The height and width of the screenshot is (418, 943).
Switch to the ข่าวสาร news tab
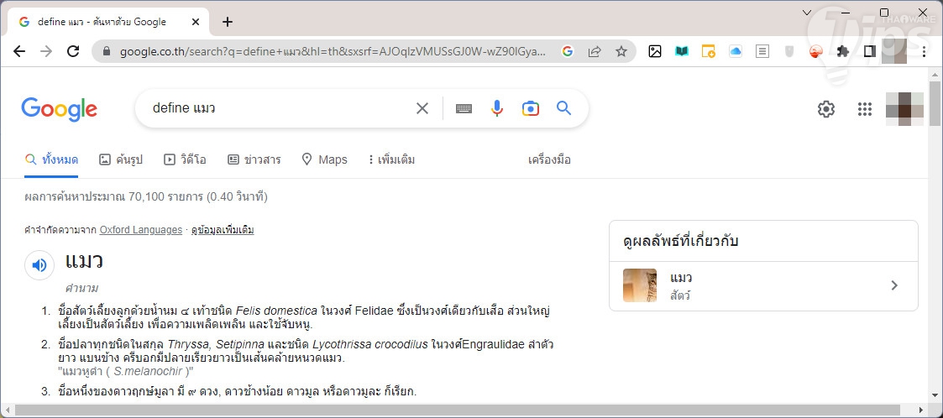point(254,160)
